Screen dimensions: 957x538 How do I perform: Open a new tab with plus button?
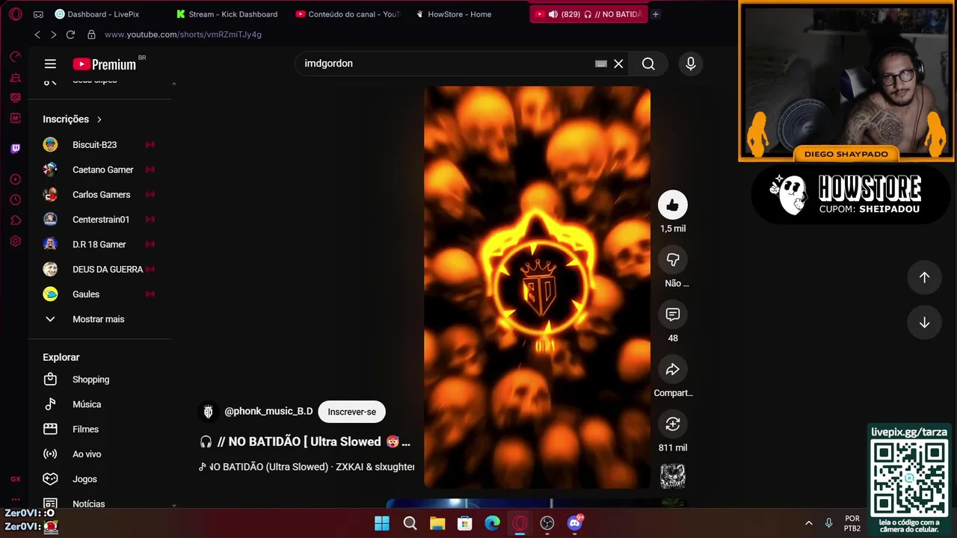656,14
